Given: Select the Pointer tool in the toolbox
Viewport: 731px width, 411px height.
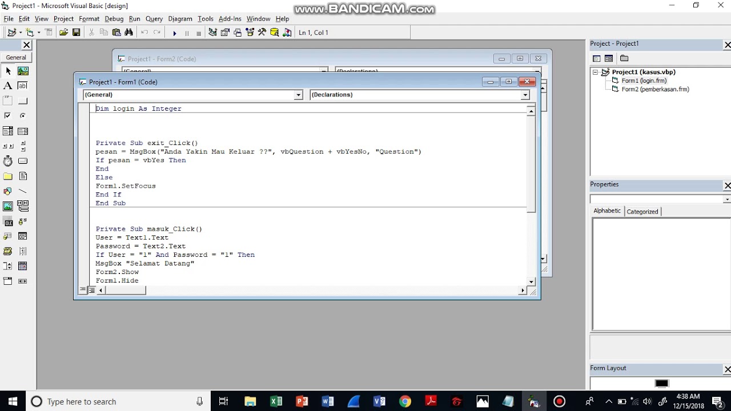Looking at the screenshot, I should pyautogui.click(x=8, y=71).
